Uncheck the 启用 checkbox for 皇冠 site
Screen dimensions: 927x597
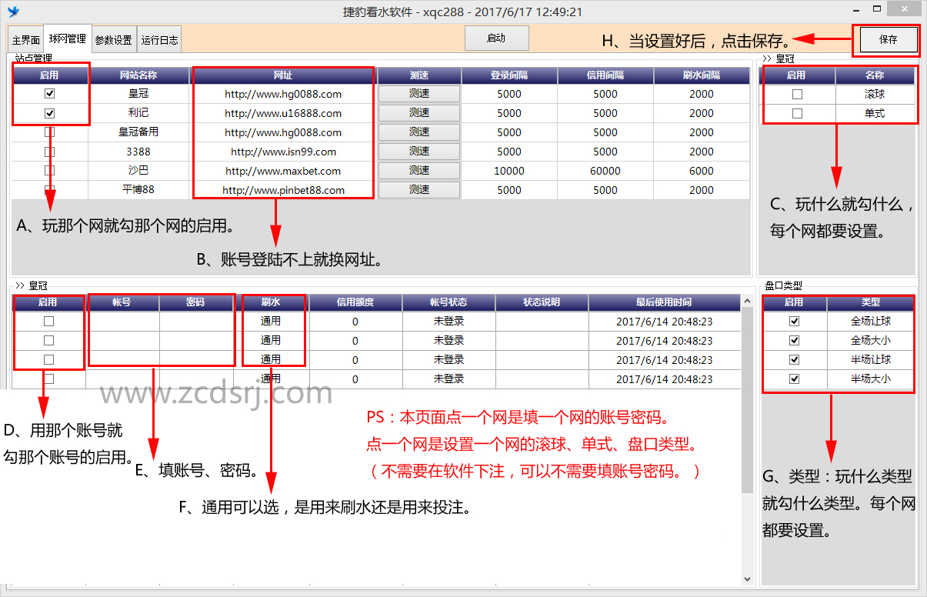coord(50,94)
